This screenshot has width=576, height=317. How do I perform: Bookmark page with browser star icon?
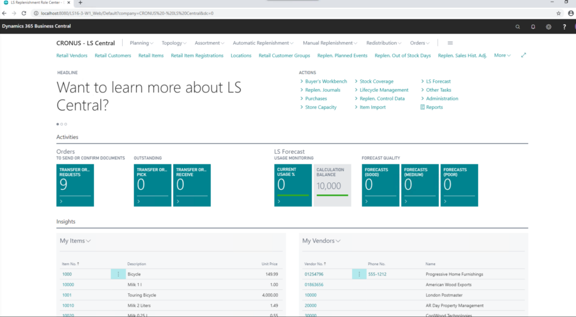[559, 14]
